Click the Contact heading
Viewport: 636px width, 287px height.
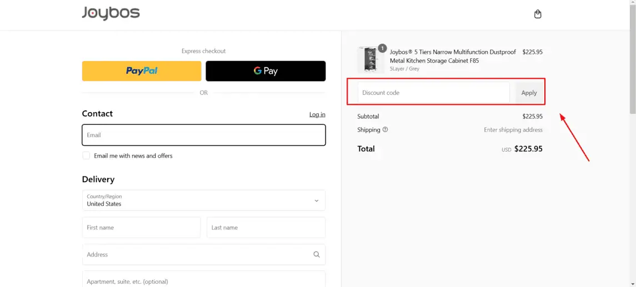click(97, 113)
